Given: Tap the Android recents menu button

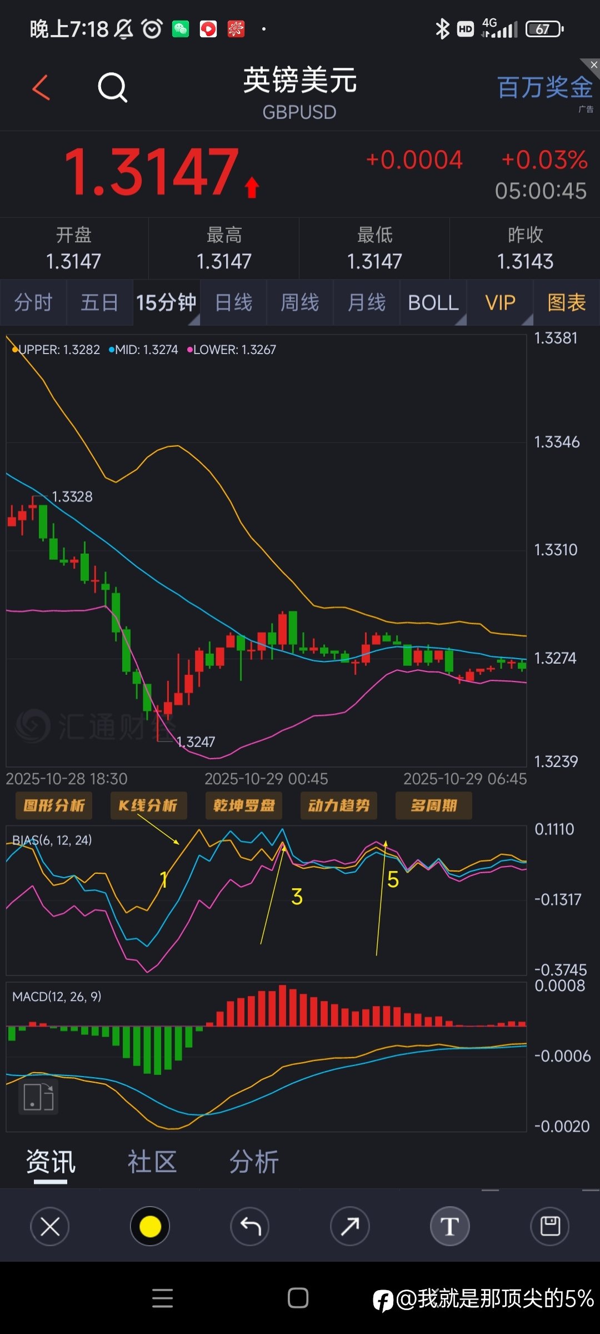Looking at the screenshot, I should pyautogui.click(x=162, y=1298).
